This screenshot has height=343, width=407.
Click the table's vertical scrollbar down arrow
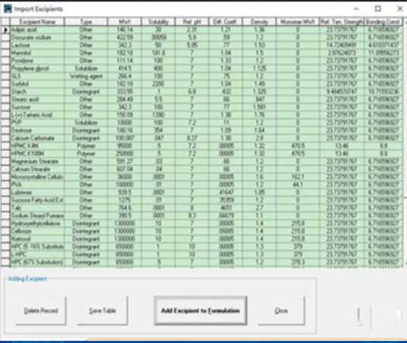point(405,263)
